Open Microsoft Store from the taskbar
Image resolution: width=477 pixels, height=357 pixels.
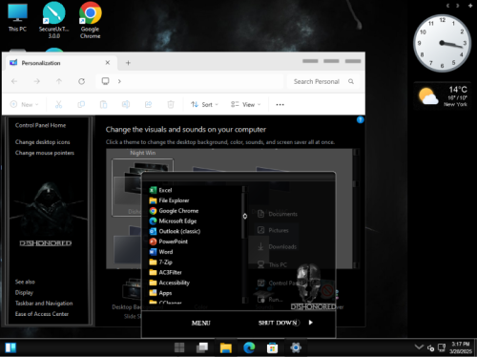pyautogui.click(x=272, y=347)
